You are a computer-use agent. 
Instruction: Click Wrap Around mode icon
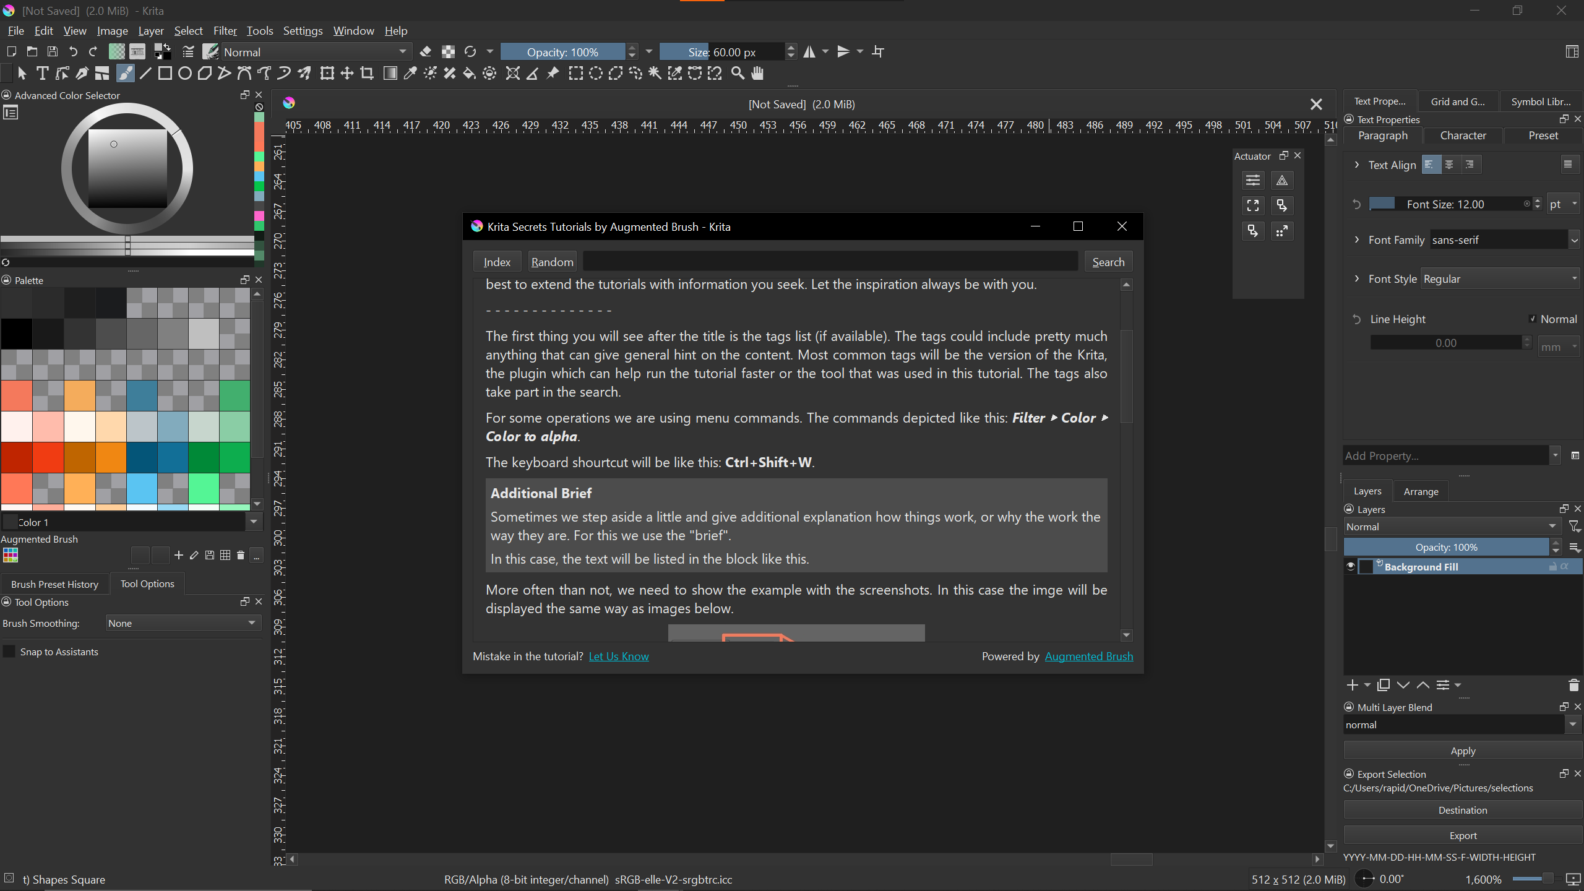pyautogui.click(x=878, y=52)
